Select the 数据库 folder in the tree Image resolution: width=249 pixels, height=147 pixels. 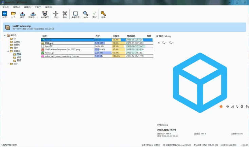17,45
